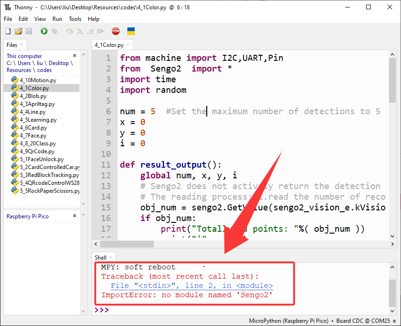Image resolution: width=401 pixels, height=326 pixels.
Task: Open This computer panel menu
Action: click(75, 55)
